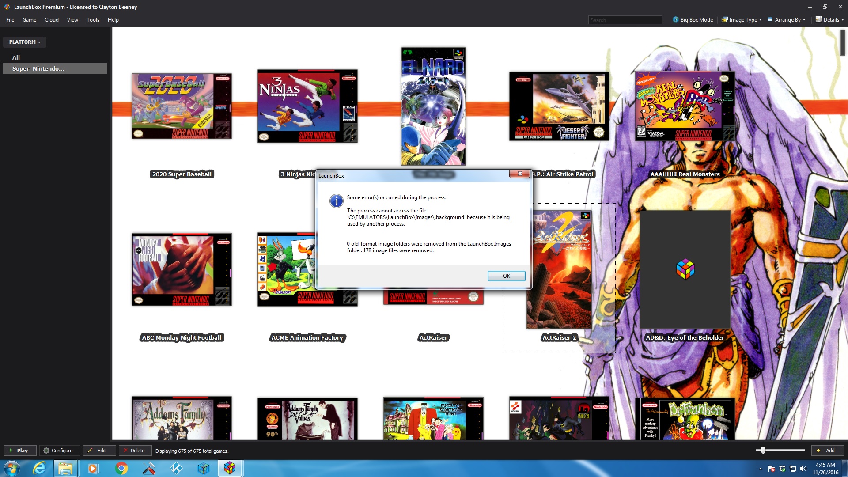Click the ABC Monday Night Football title label
The image size is (848, 477).
182,337
